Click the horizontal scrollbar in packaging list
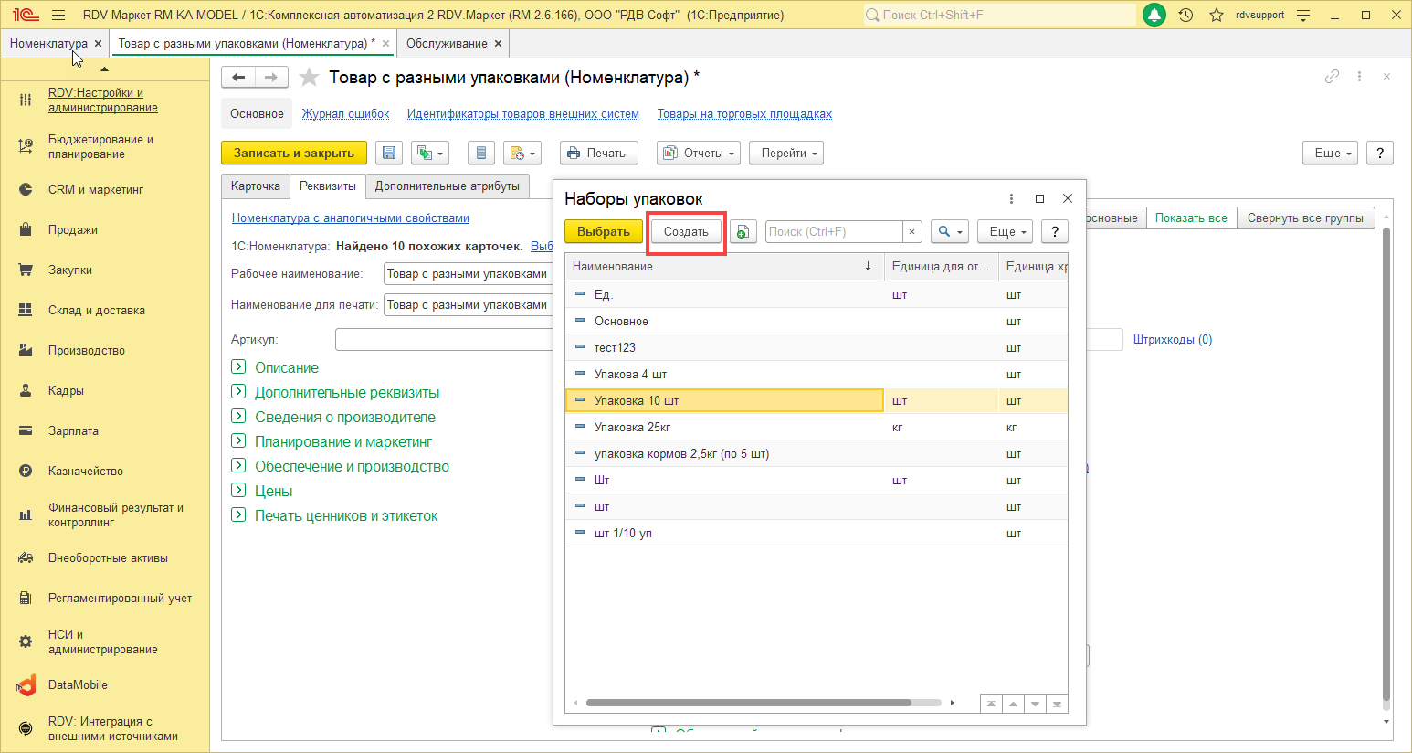This screenshot has height=753, width=1412. click(749, 703)
